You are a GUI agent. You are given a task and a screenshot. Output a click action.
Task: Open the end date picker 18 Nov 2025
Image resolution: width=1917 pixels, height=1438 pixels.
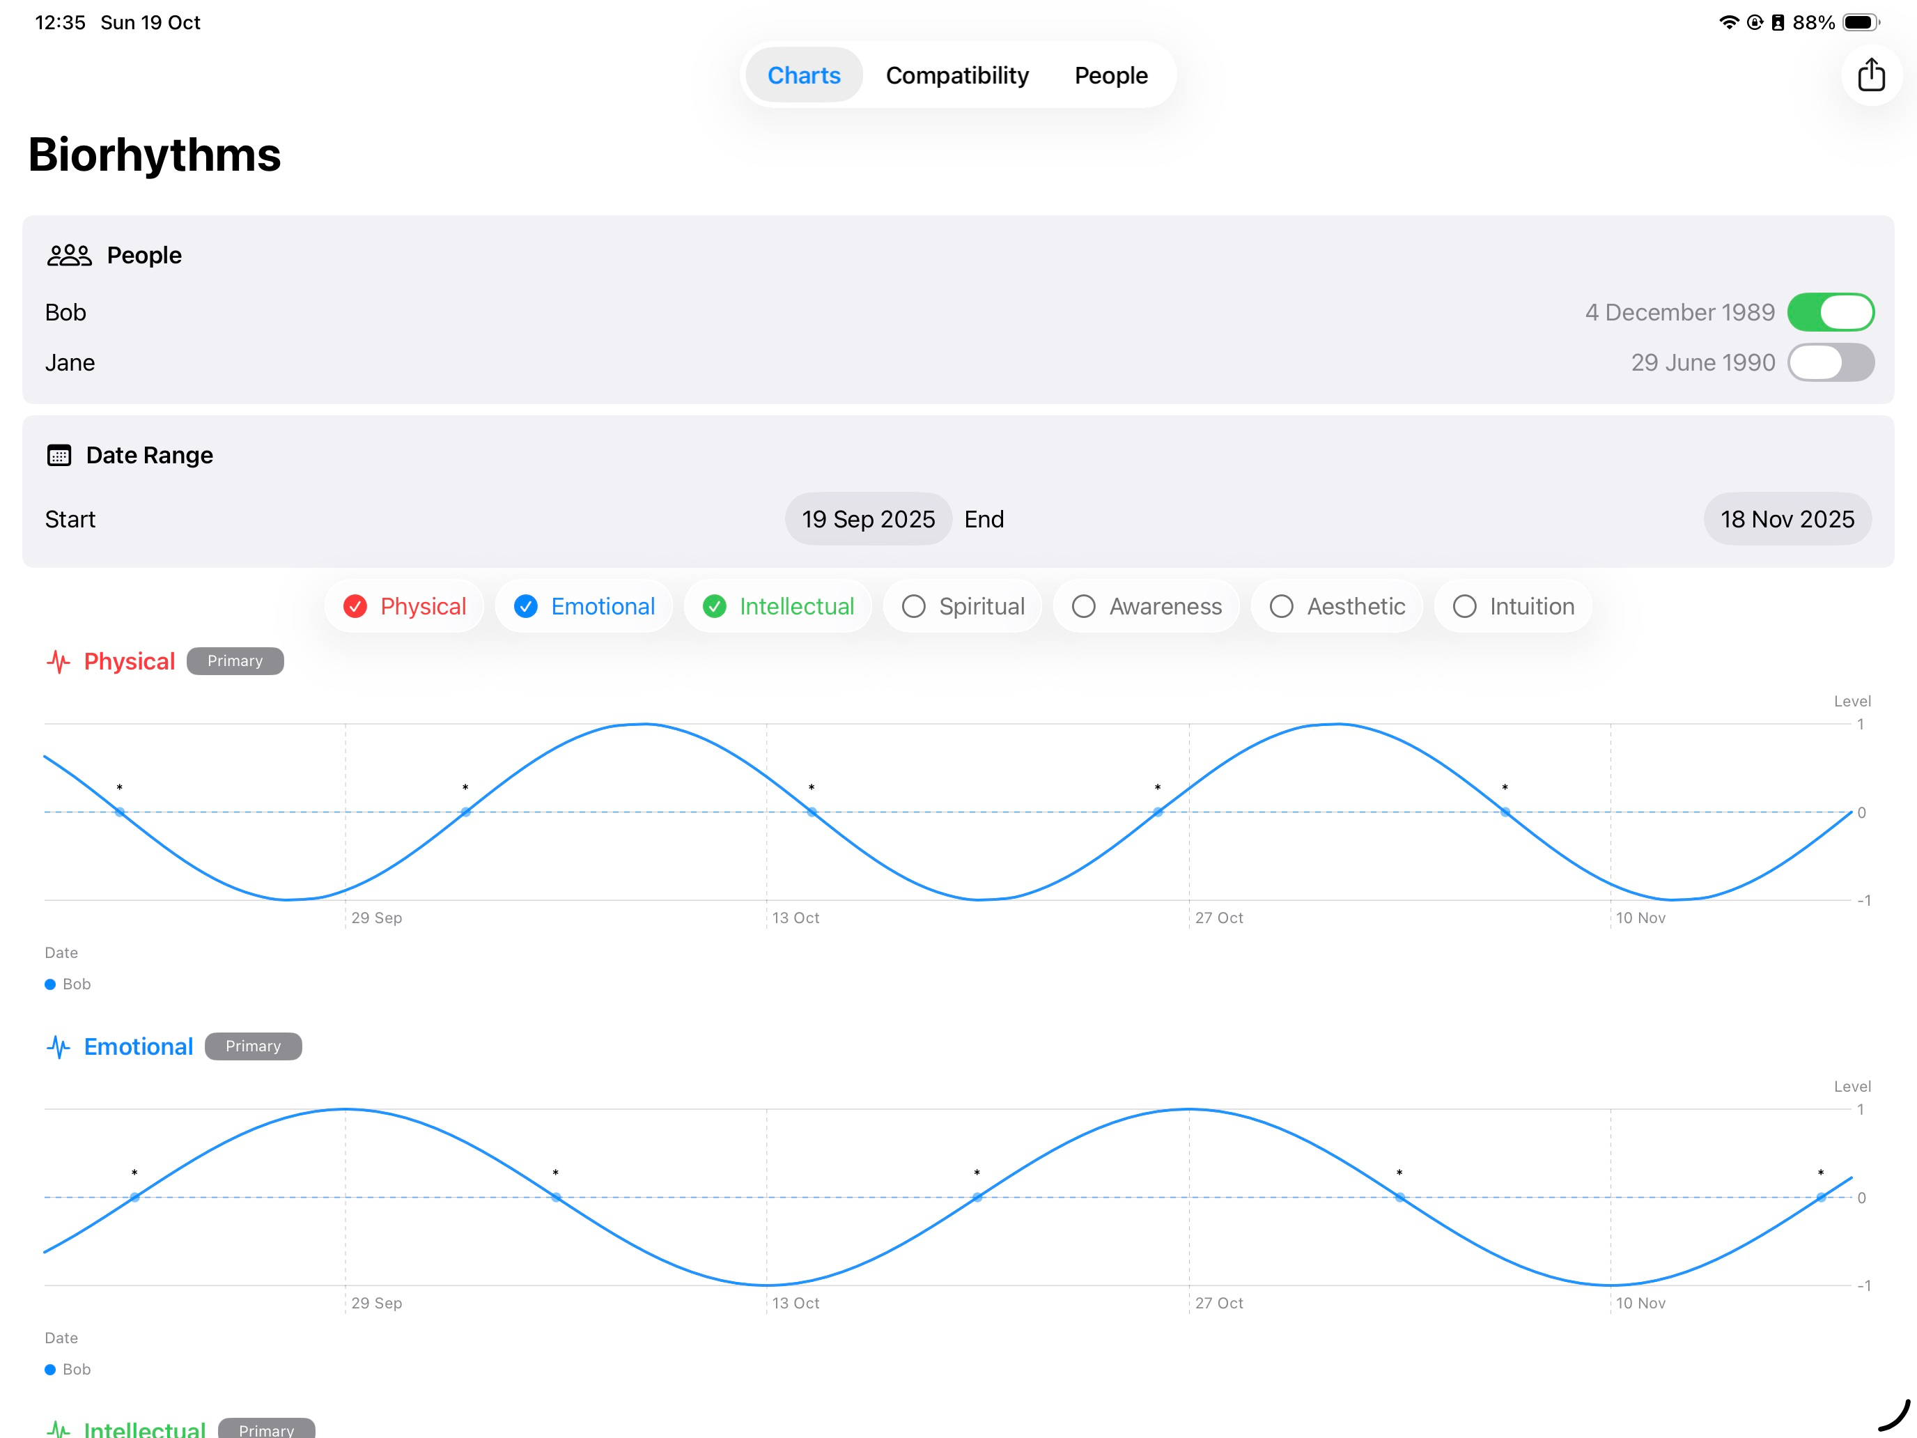pos(1787,518)
